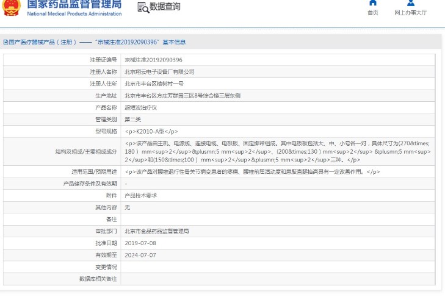Click the 型号规格 row label
Viewport: 445px width, 297px height.
[x=106, y=131]
